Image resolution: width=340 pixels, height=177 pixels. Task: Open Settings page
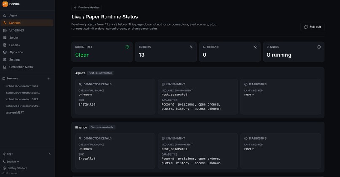tap(27, 60)
